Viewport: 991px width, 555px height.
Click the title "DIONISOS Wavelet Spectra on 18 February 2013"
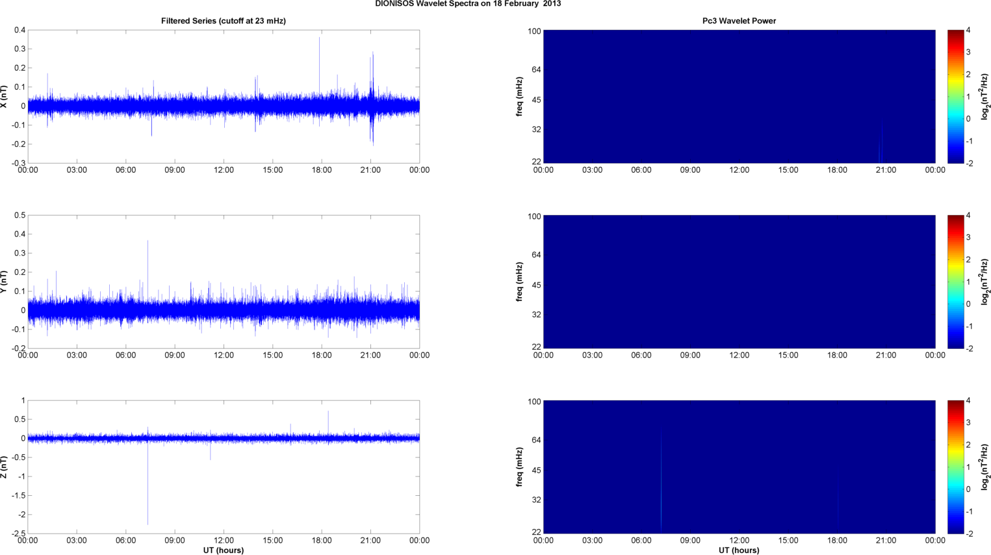pos(468,4)
